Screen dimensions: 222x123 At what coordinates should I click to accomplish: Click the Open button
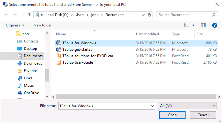pyautogui.click(x=172, y=115)
